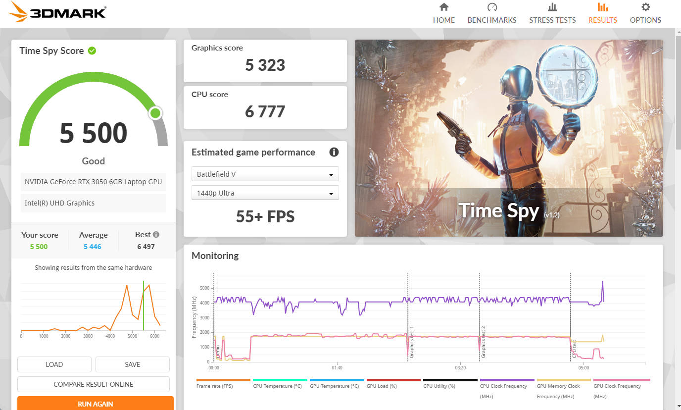Click the SAVE button
Screen dimensions: 681x410
(133, 364)
